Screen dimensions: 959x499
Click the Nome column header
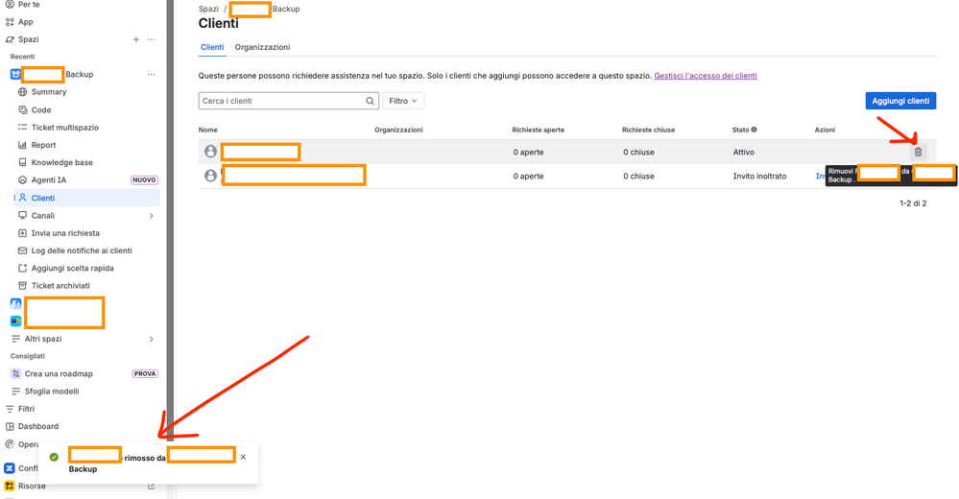(208, 130)
